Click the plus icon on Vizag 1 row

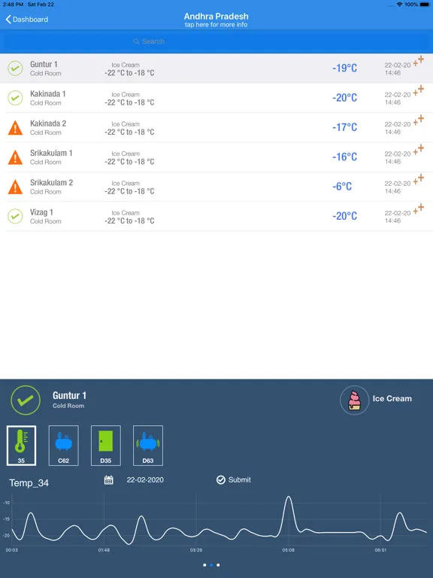pos(419,208)
